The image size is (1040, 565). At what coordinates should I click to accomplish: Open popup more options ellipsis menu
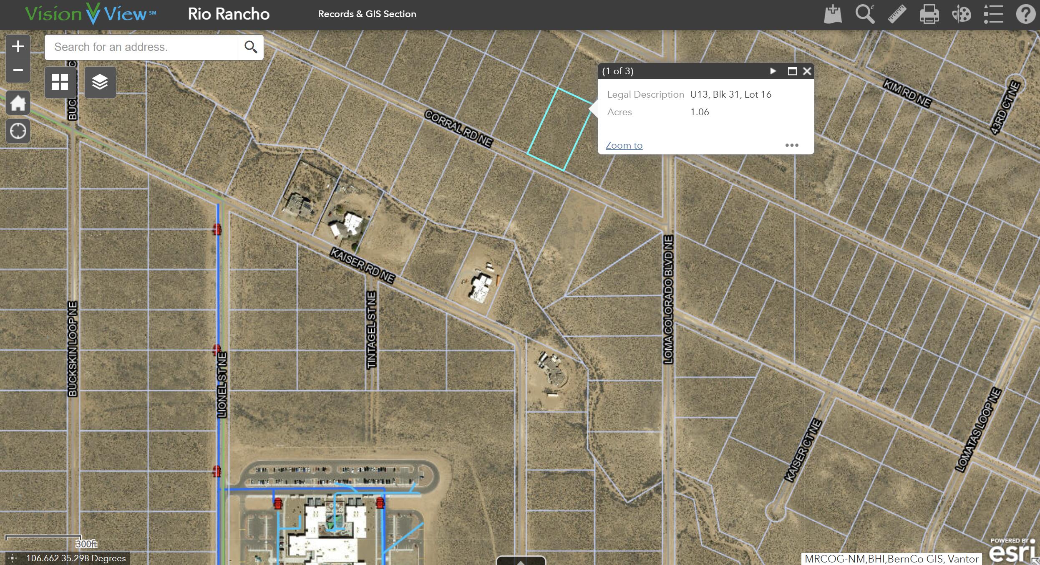coord(792,145)
